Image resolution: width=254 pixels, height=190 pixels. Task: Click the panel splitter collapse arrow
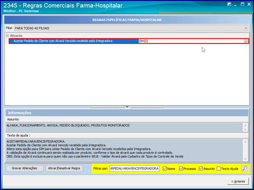pyautogui.click(x=127, y=107)
